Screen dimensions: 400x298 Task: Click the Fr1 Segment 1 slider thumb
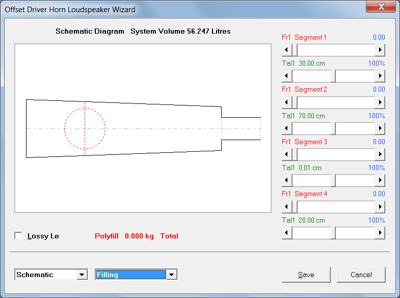[x=295, y=50]
